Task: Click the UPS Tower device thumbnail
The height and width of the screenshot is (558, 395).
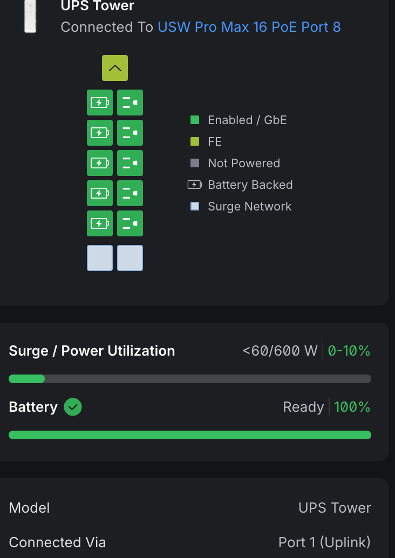Action: [30, 16]
